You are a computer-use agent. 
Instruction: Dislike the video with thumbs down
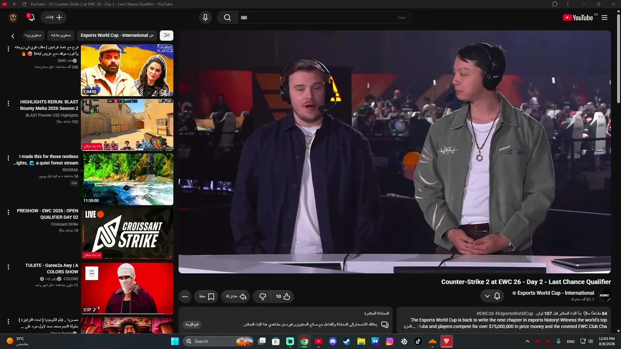point(262,296)
